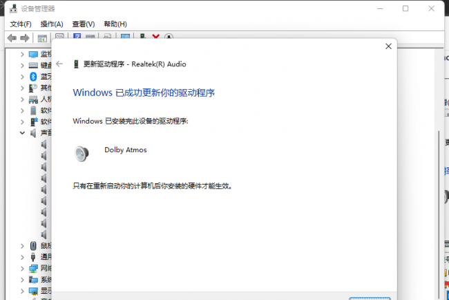The width and height of the screenshot is (449, 300).
Task: Click the display adapters icon in device tree
Action: click(33, 291)
